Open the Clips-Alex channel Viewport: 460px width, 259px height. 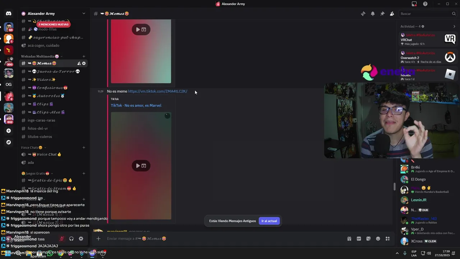[x=53, y=112]
